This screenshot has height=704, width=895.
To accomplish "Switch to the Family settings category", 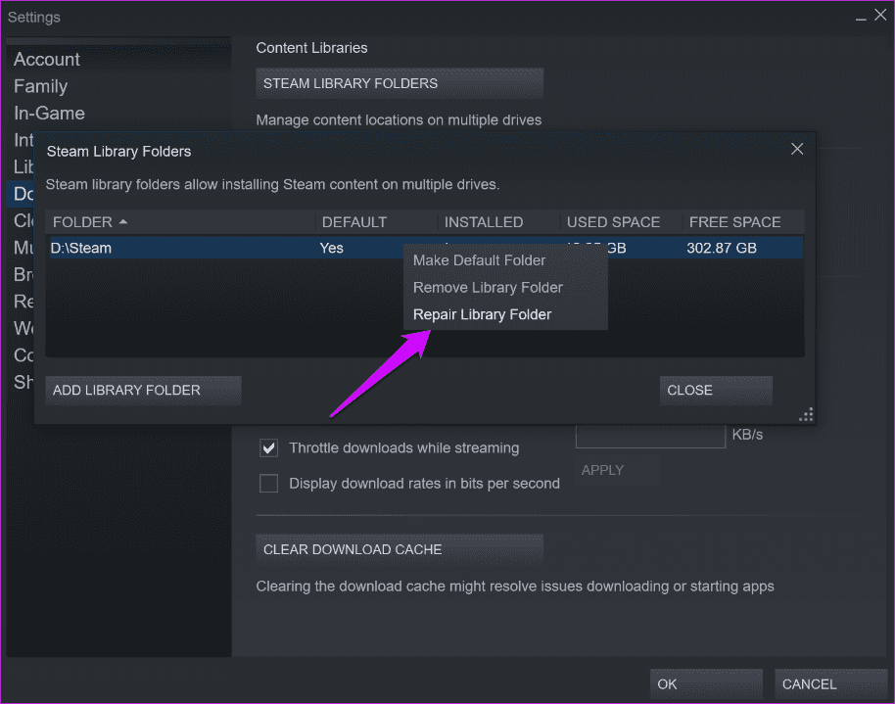I will pyautogui.click(x=40, y=86).
